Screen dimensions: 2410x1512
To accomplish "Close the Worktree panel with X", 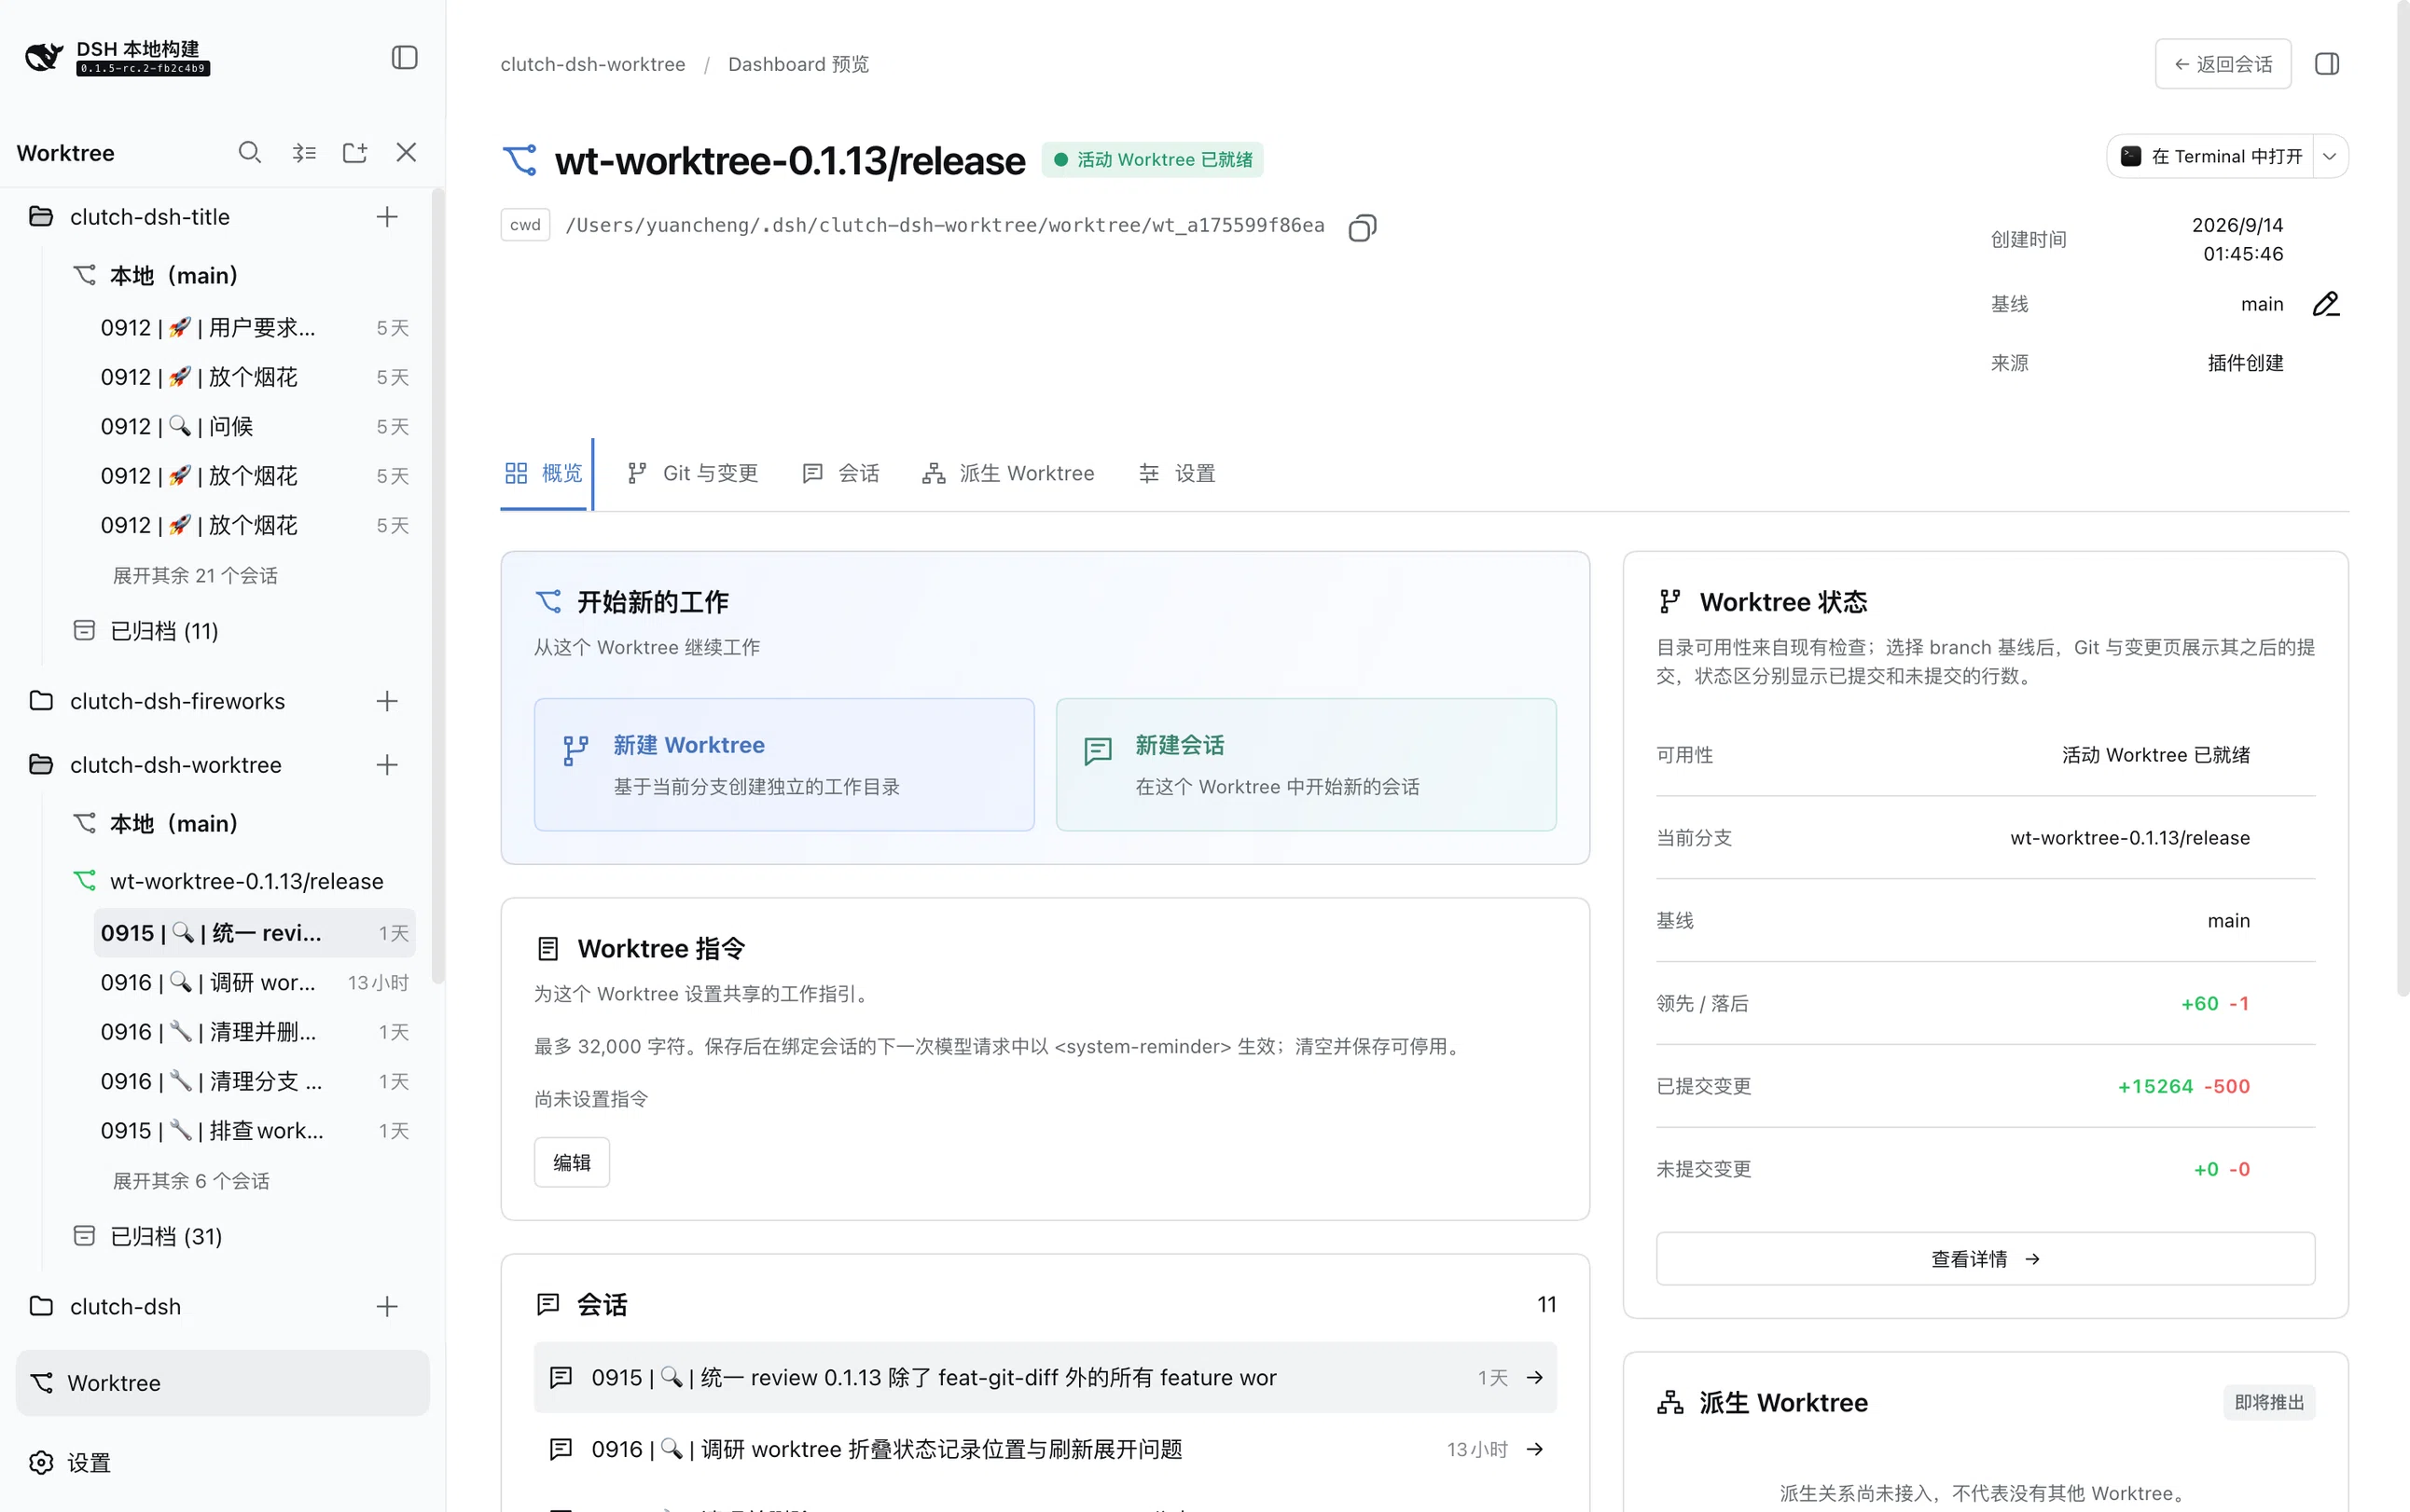I will (406, 152).
